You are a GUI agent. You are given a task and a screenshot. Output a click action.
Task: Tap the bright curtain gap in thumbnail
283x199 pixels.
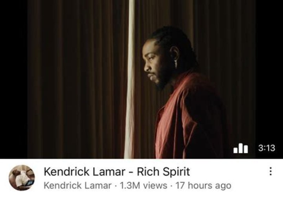(x=130, y=79)
